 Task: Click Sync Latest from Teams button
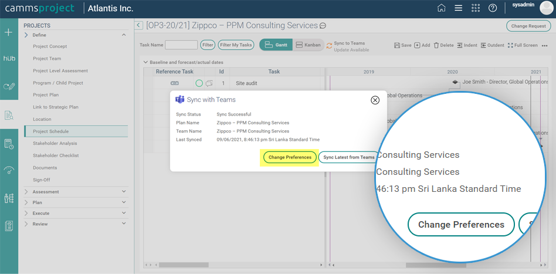point(348,157)
